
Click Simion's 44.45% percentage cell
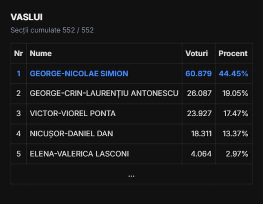pyautogui.click(x=233, y=73)
